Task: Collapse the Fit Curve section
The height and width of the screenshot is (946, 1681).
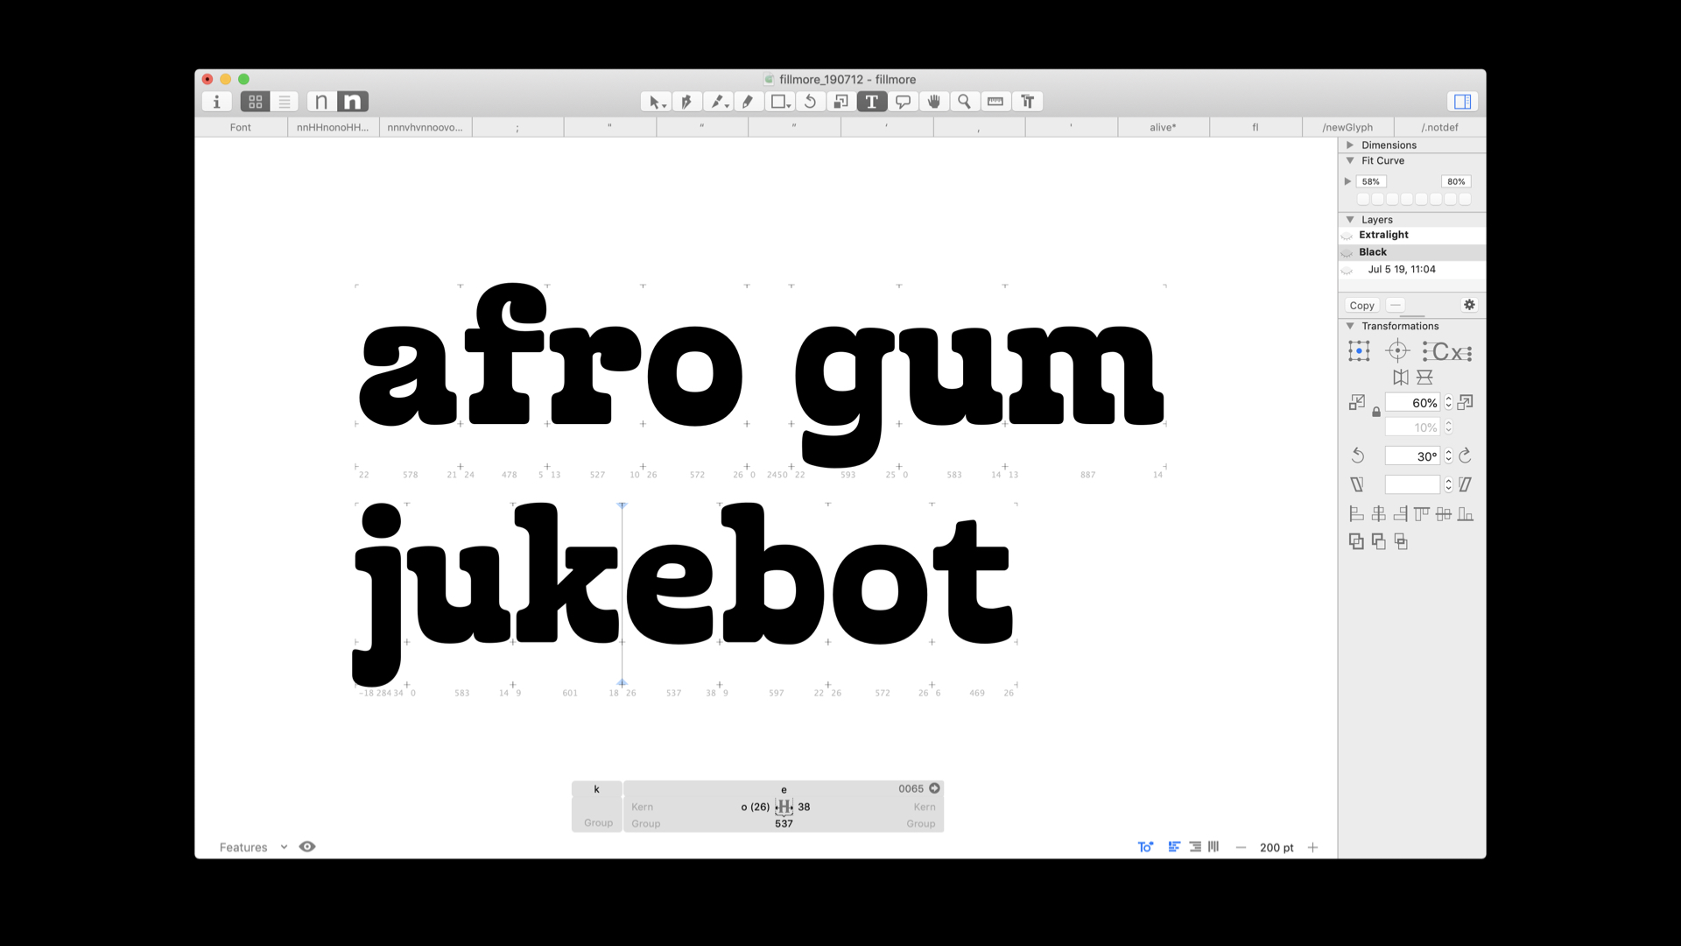Action: coord(1350,161)
